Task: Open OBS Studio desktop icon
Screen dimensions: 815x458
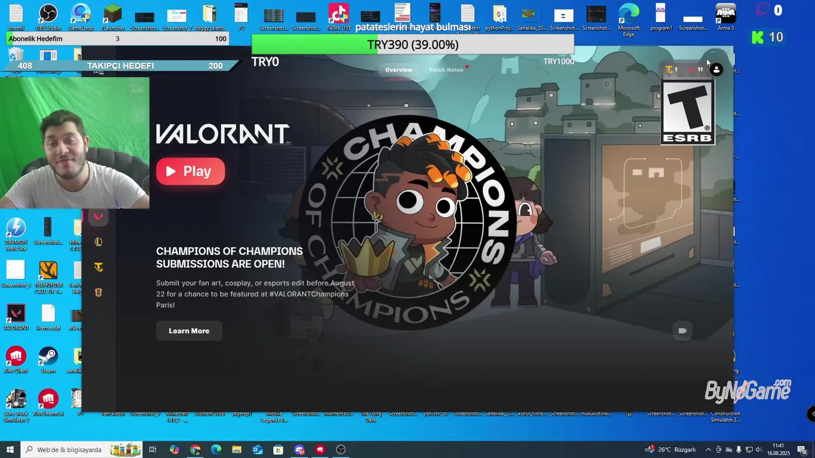Action: pos(48,17)
